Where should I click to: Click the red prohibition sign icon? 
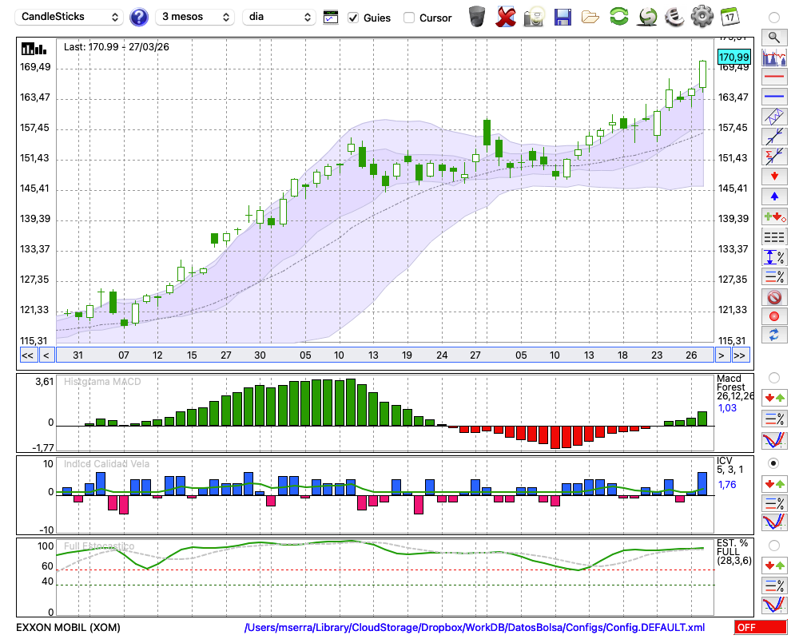[x=773, y=297]
